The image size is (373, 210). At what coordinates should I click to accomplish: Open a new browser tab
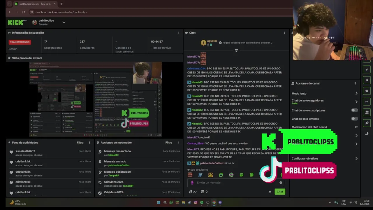61,4
